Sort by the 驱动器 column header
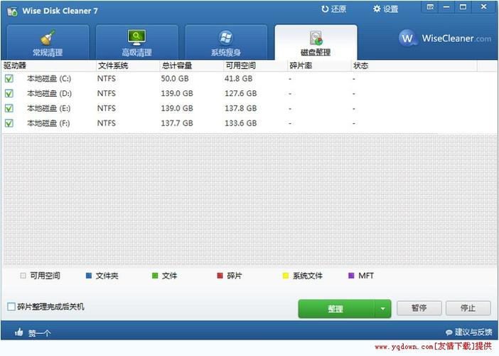This screenshot has width=499, height=356. (48, 66)
